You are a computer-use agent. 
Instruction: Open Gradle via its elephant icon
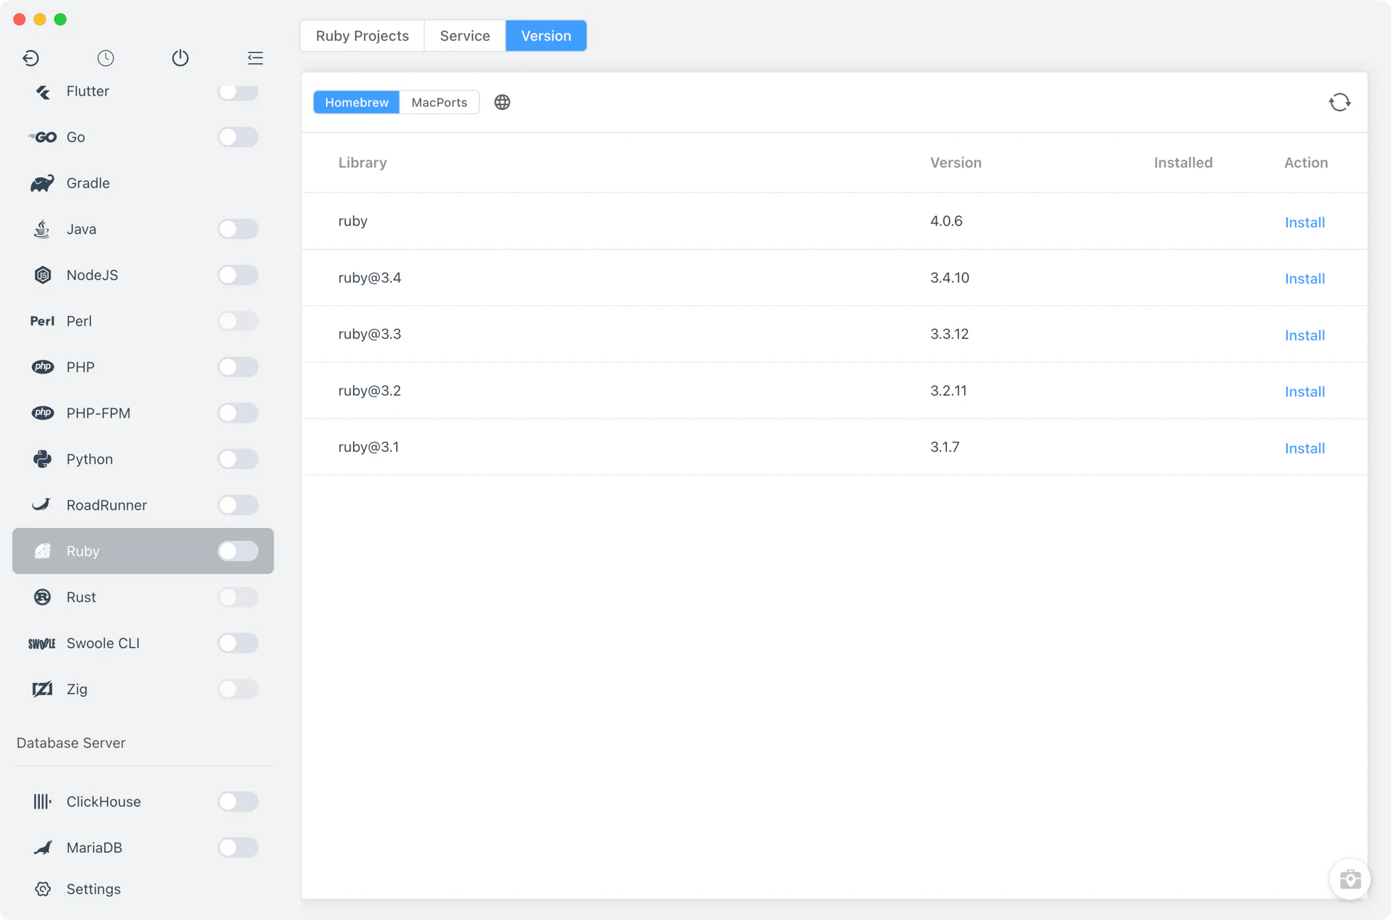[x=42, y=183]
